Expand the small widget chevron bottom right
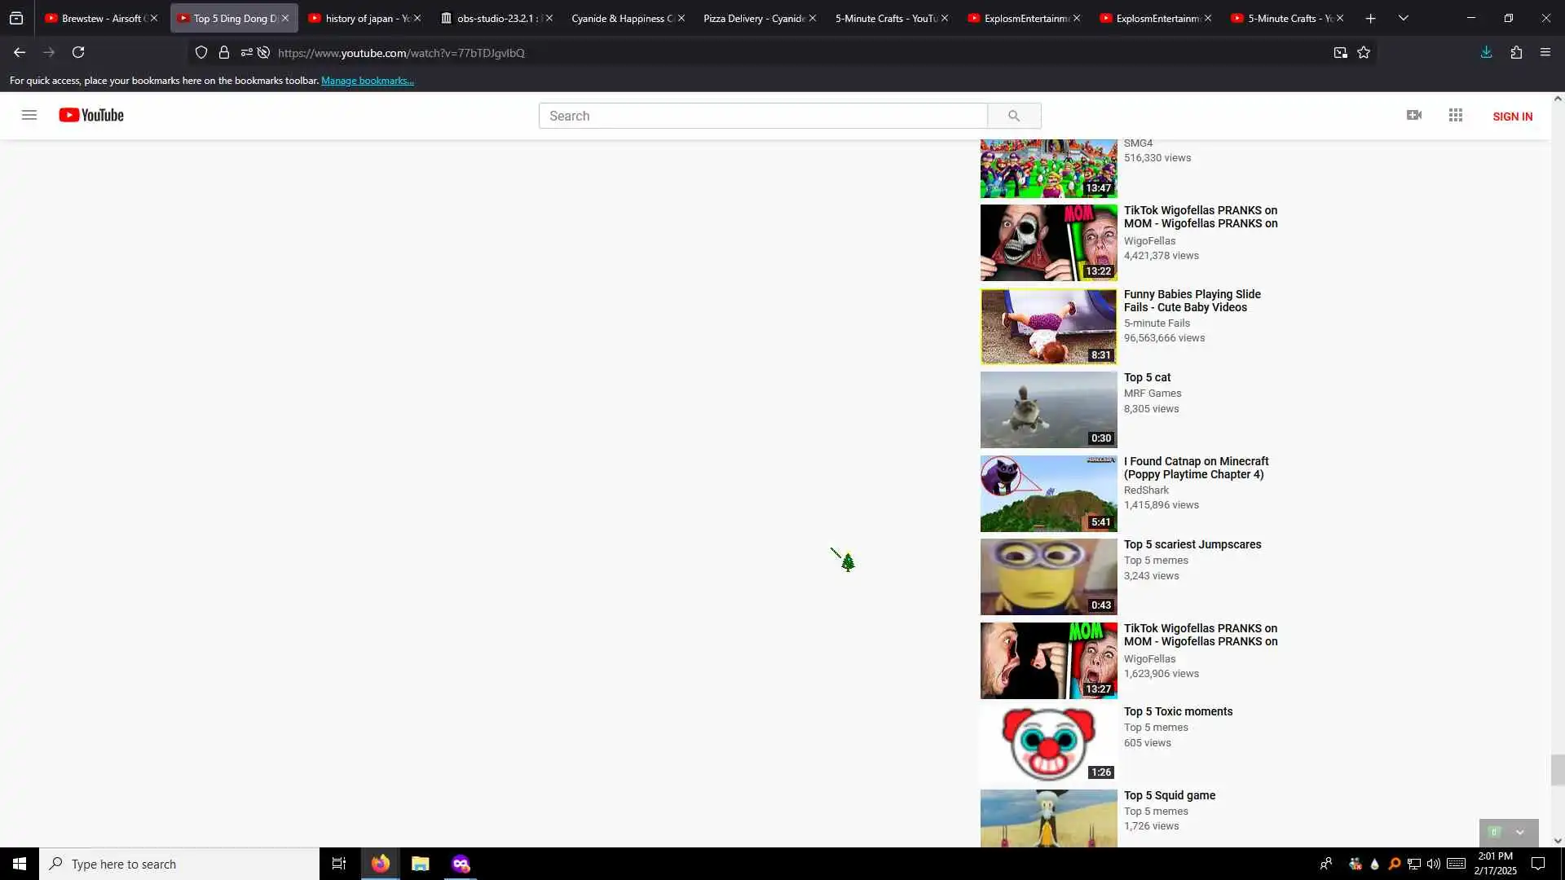This screenshot has height=880, width=1565. 1519,833
